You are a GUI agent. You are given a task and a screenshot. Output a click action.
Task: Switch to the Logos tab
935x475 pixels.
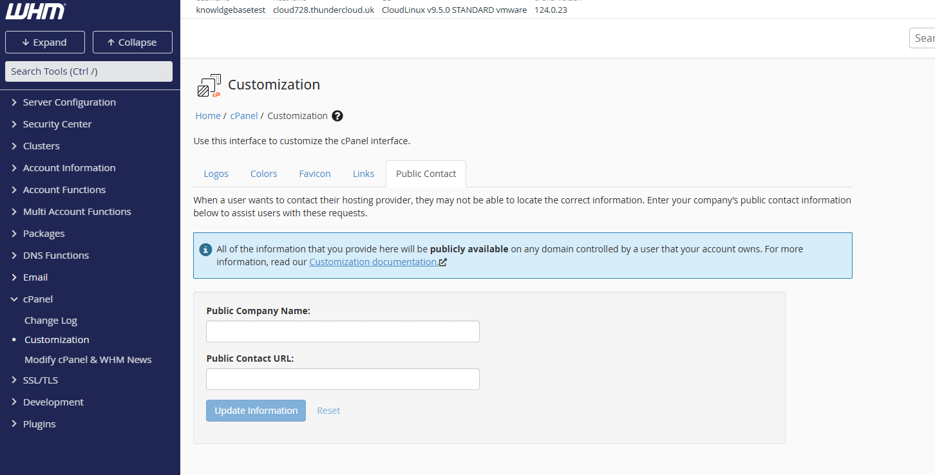(216, 174)
